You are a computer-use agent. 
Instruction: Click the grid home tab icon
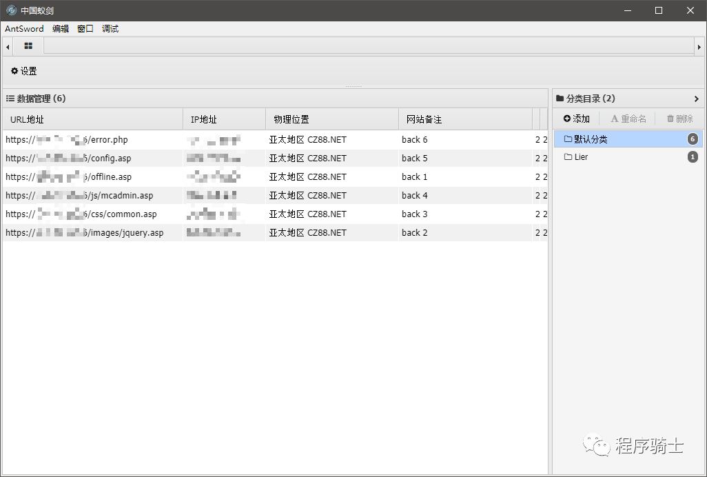(x=28, y=46)
